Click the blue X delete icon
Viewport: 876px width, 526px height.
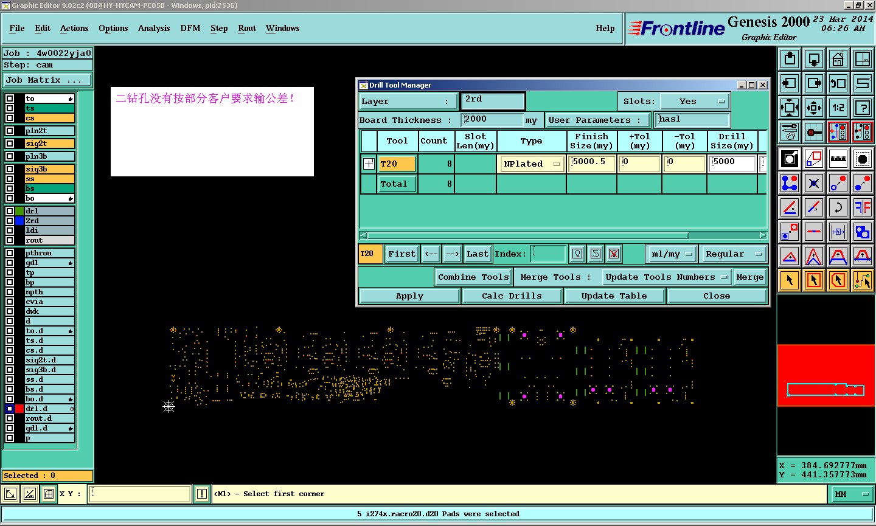tap(814, 182)
